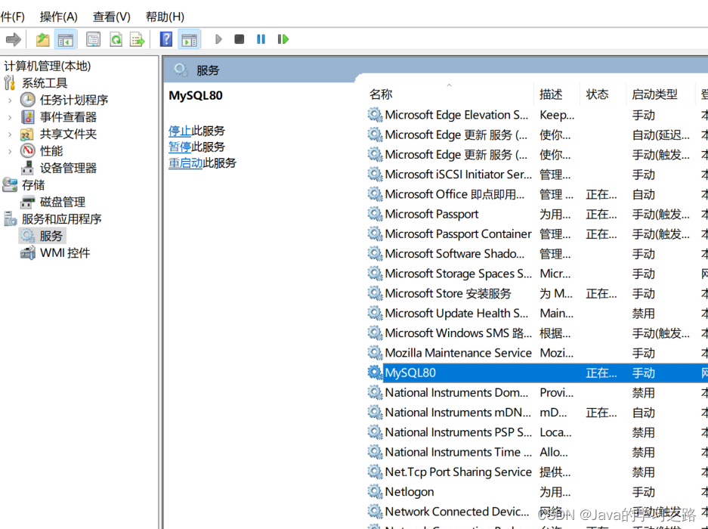Click the export list toolbar icon
Image resolution: width=708 pixels, height=529 pixels.
point(137,39)
